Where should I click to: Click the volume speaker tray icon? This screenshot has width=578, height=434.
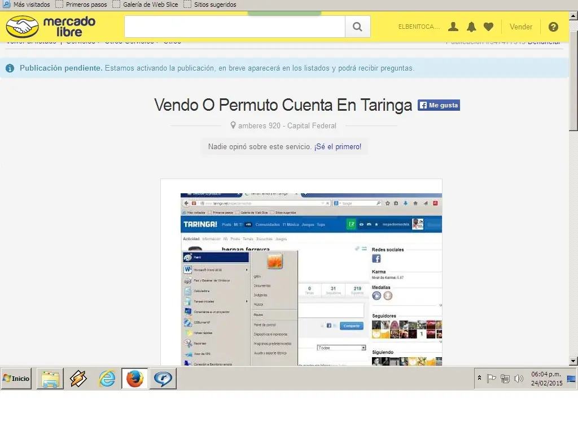pos(519,378)
